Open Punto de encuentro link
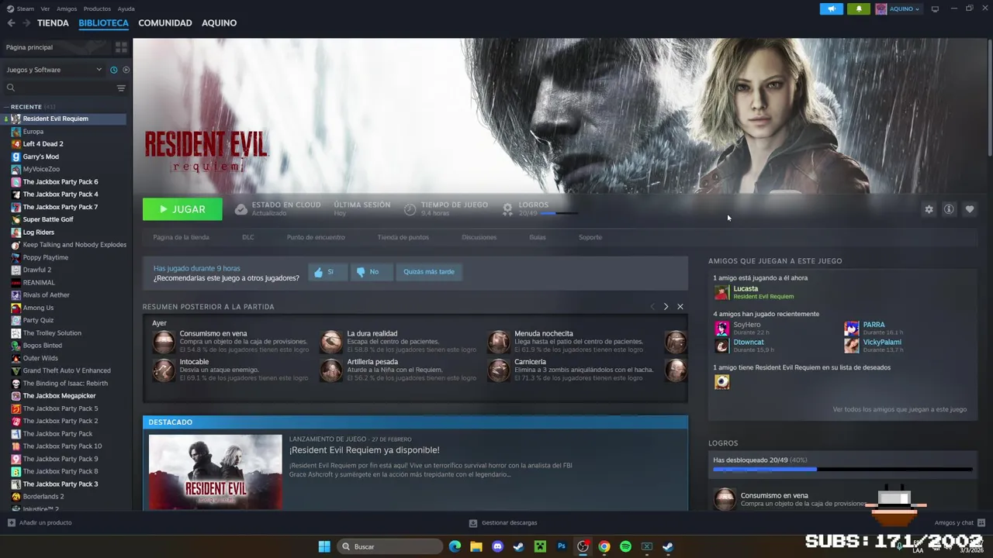The width and height of the screenshot is (993, 558). click(316, 237)
